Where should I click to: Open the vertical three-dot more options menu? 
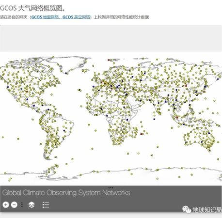[x=22, y=205]
